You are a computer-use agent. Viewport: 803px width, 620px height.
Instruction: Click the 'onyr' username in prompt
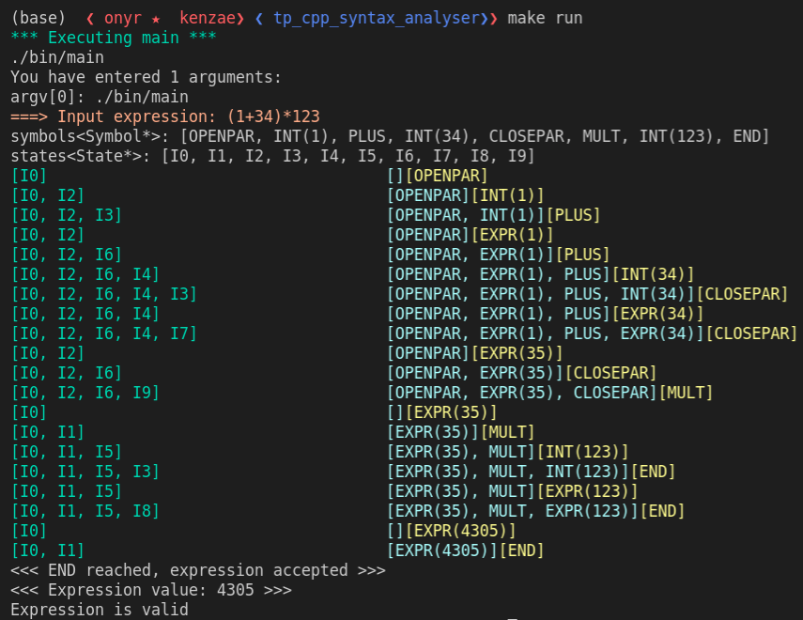click(x=123, y=18)
